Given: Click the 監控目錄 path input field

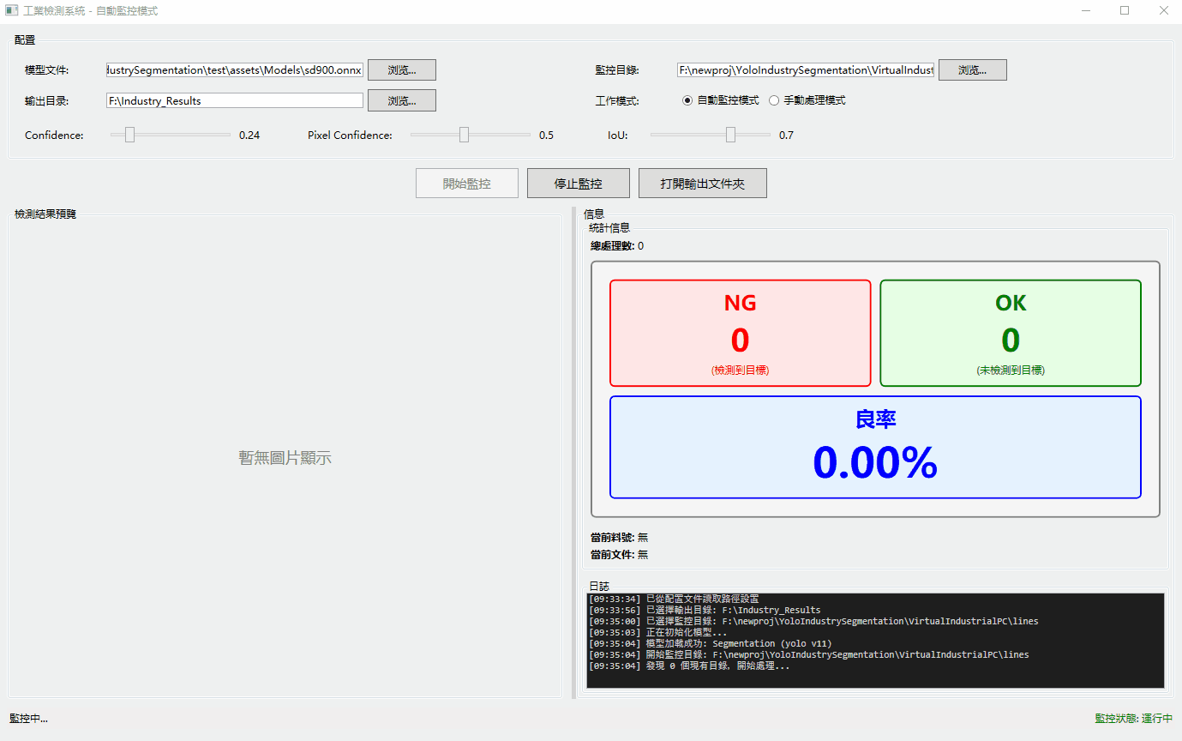Looking at the screenshot, I should pos(806,70).
